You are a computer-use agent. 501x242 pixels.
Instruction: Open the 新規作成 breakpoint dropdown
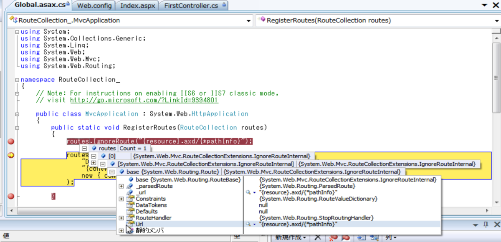291,237
